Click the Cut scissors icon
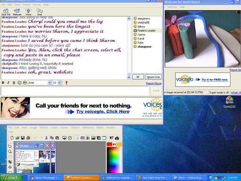The height and width of the screenshot is (181, 241). (46, 138)
